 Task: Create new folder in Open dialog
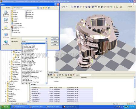point(46,8)
